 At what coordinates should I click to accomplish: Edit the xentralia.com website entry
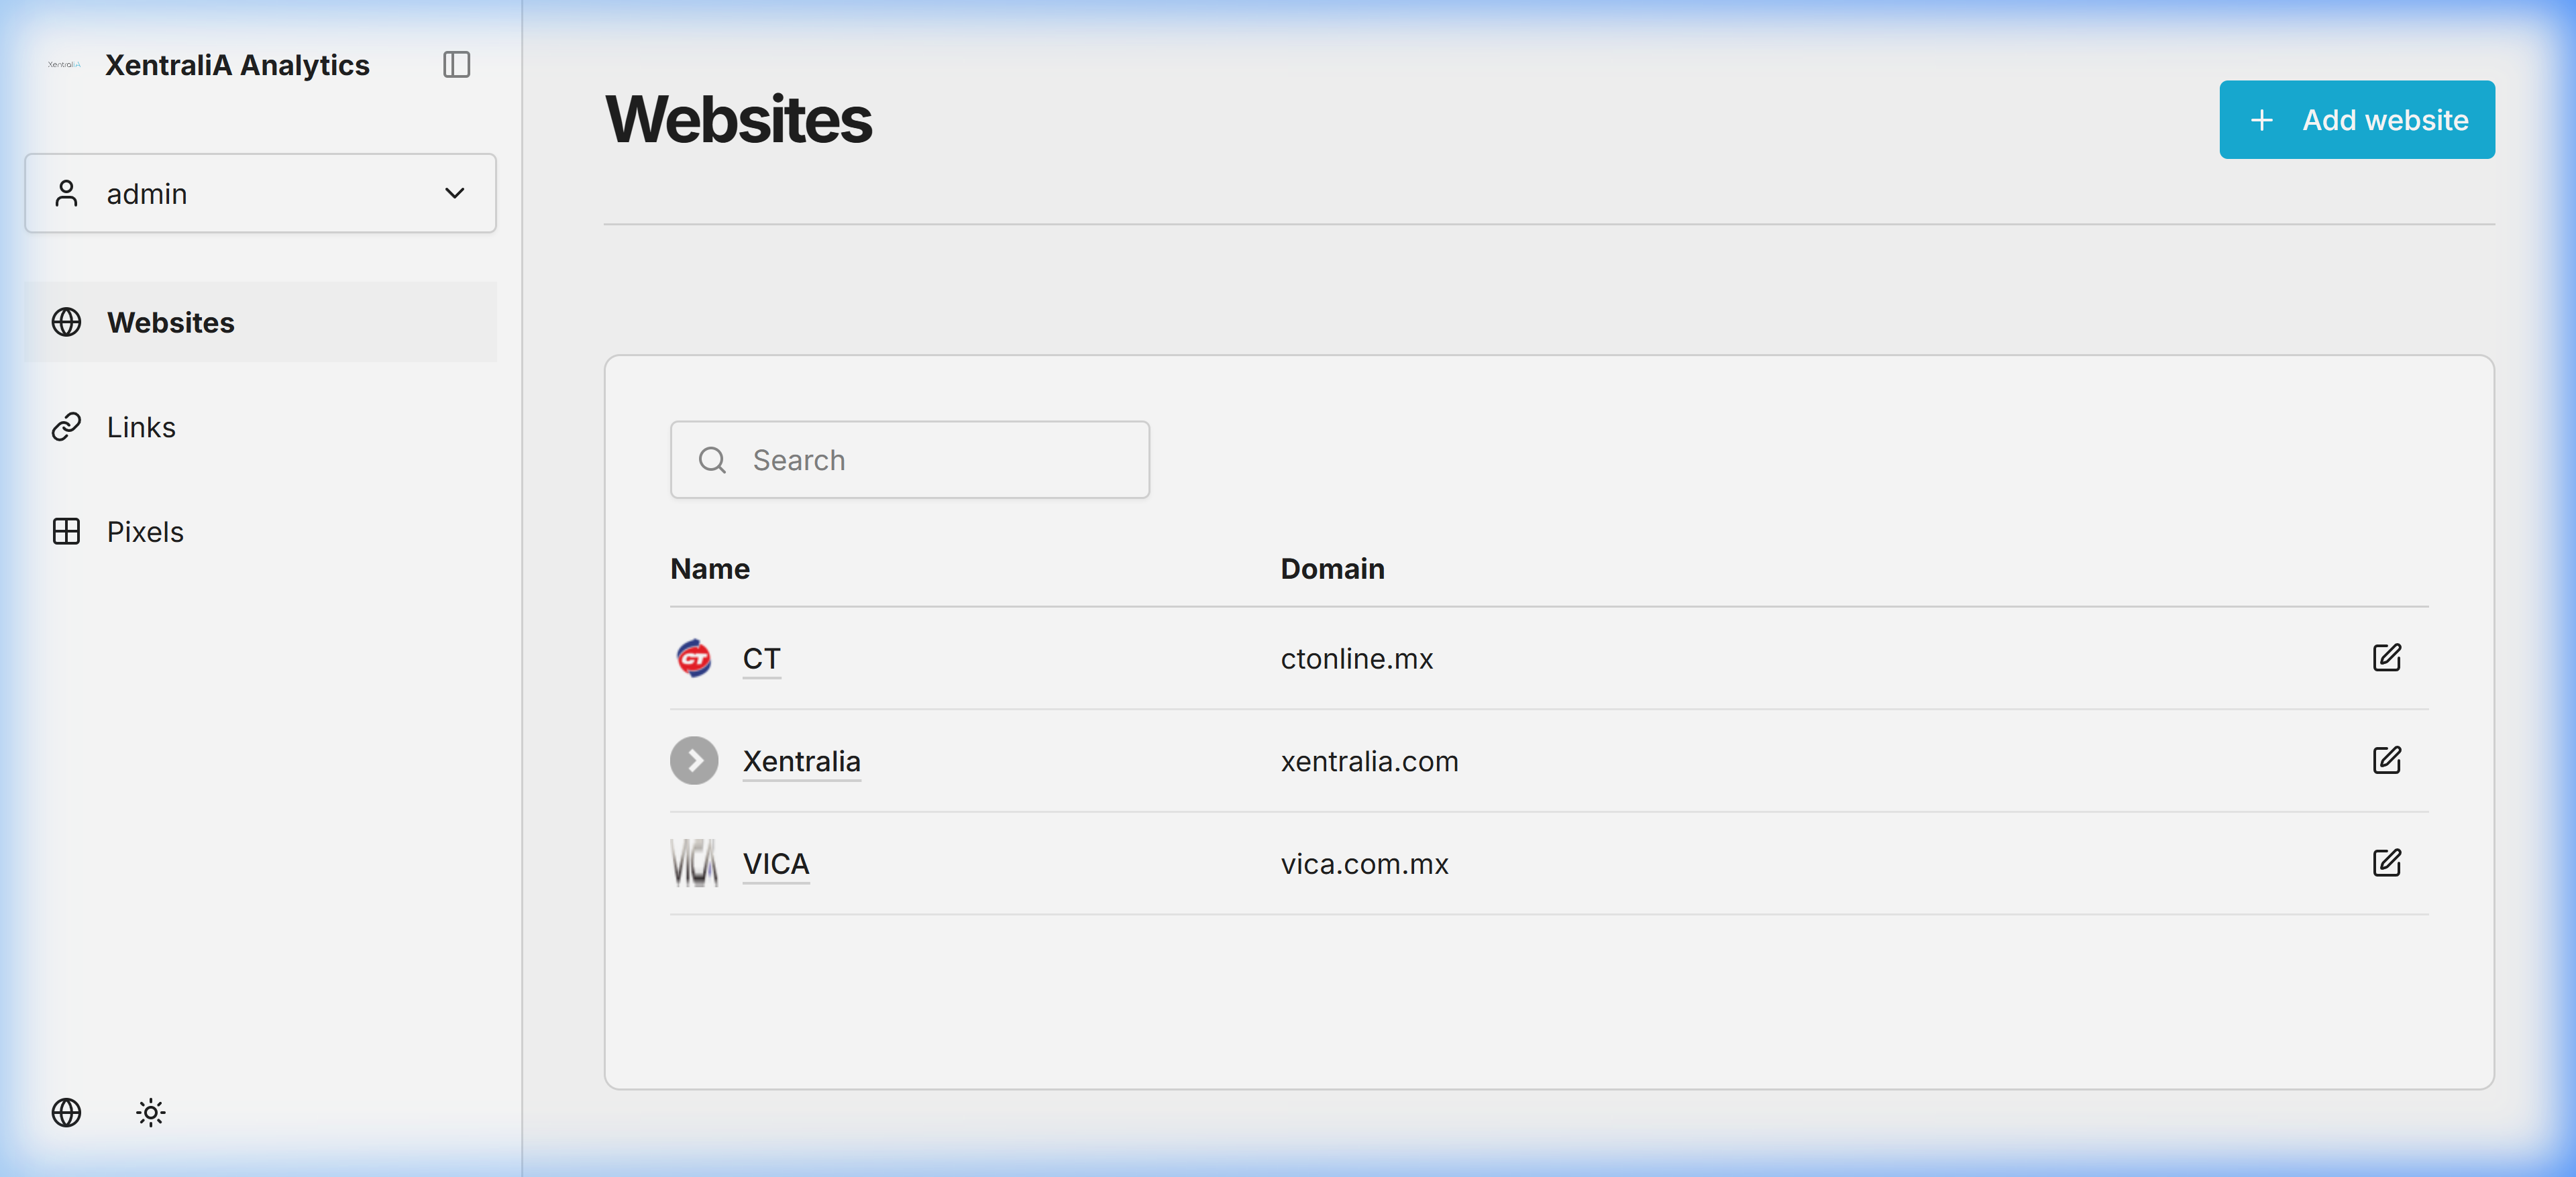click(2386, 760)
